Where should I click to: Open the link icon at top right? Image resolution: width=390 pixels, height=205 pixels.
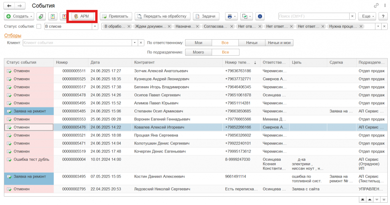[x=376, y=6]
